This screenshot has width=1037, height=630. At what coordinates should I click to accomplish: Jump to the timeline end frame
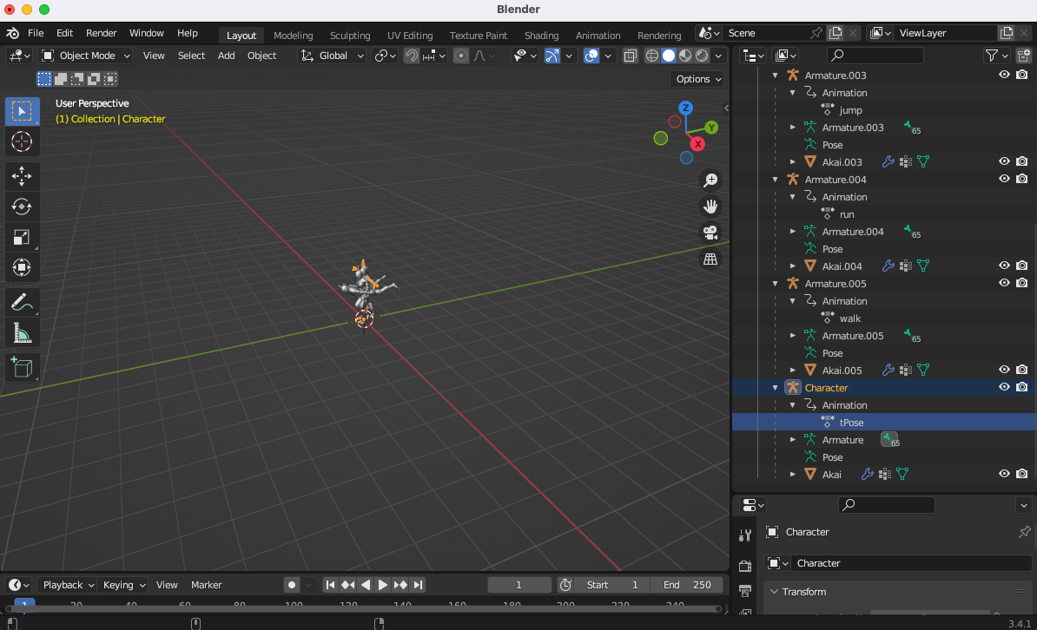(417, 585)
